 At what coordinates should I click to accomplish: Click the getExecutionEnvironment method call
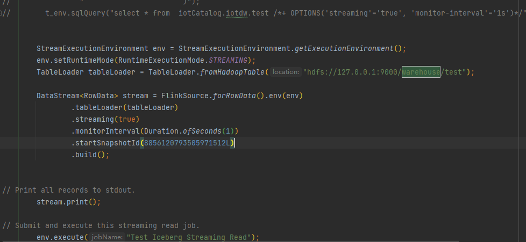pyautogui.click(x=344, y=48)
